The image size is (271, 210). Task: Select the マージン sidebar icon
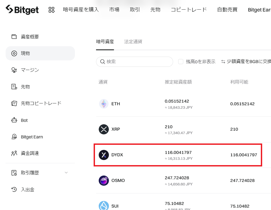[14, 70]
